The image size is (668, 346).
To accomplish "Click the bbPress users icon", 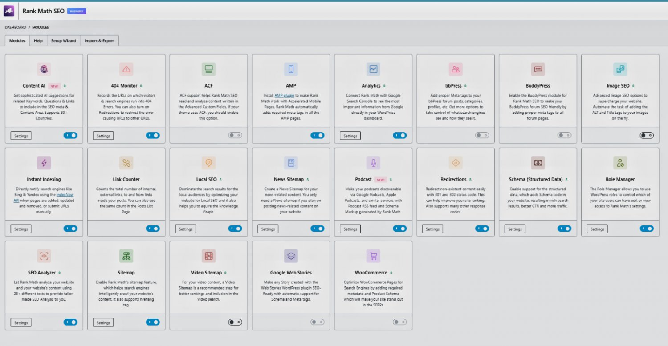I will (456, 69).
